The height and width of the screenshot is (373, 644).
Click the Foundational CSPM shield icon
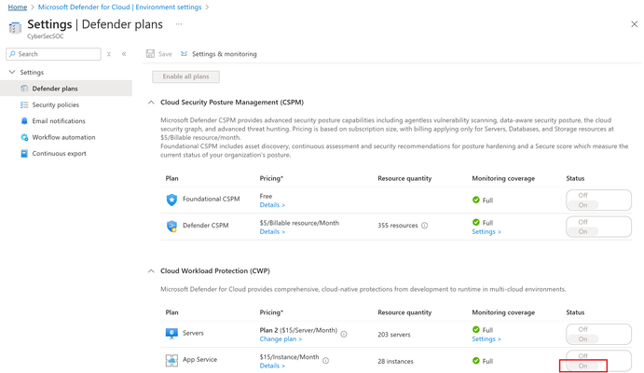[171, 200]
